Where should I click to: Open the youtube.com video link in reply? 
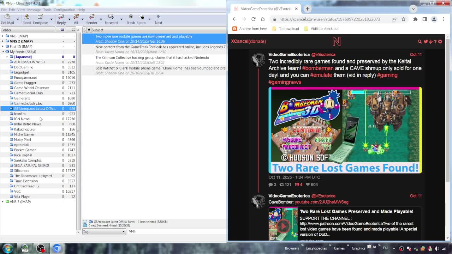321,202
